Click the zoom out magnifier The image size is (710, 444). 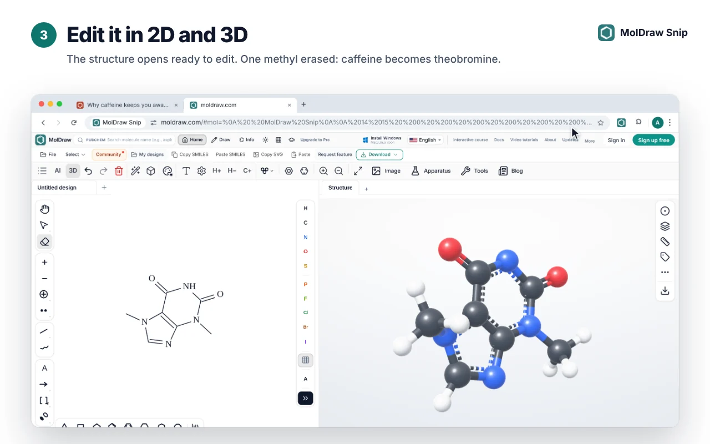tap(339, 171)
